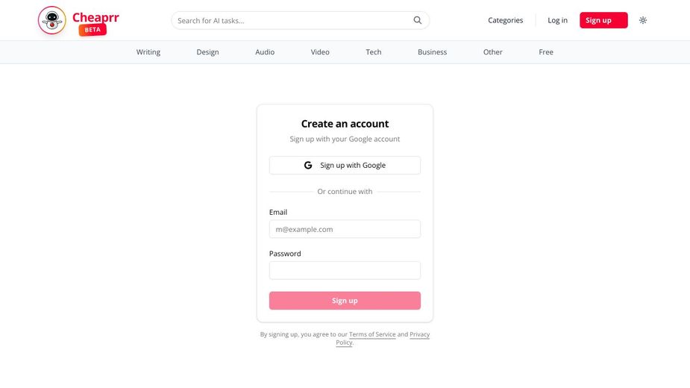
Task: Click the BETA badge under Cheaprr
Action: coord(92,30)
